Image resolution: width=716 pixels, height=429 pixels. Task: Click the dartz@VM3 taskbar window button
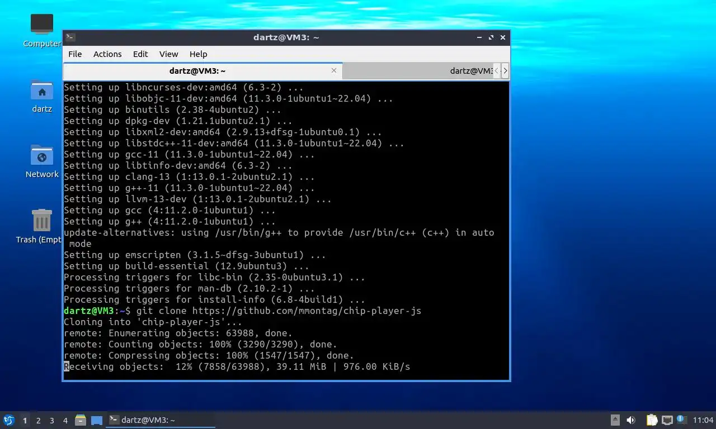(161, 420)
